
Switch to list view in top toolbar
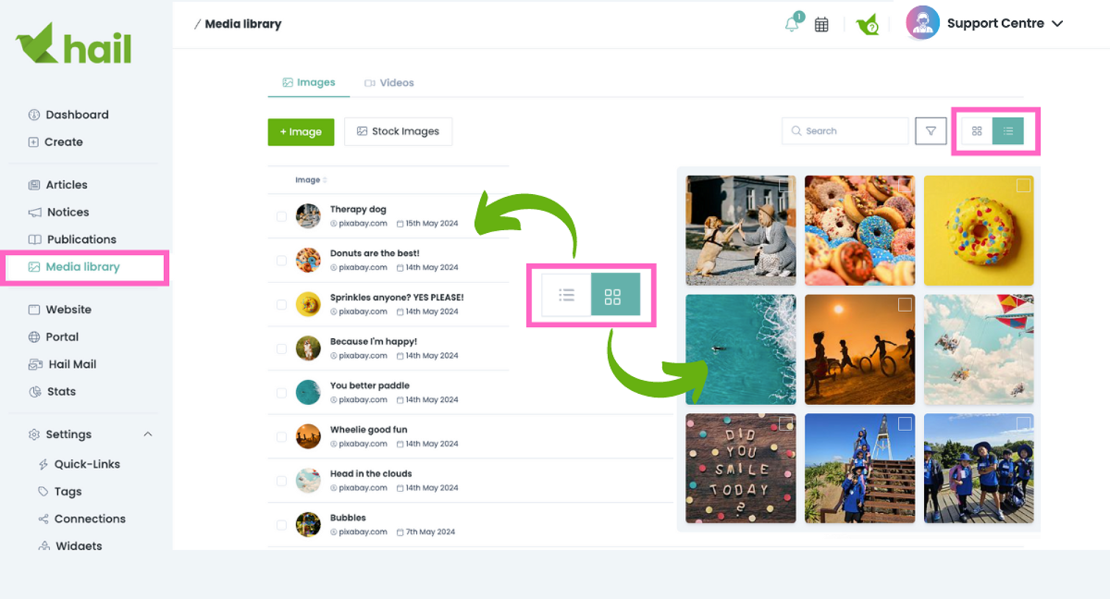point(1008,131)
